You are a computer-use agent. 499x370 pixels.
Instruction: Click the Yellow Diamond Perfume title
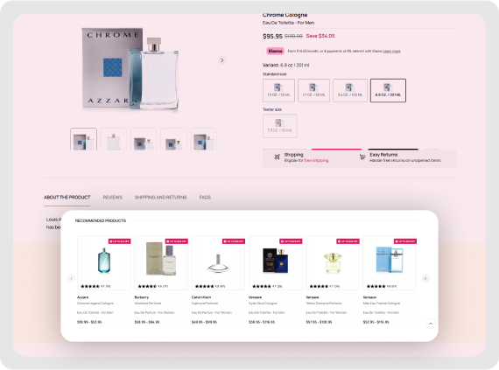324,304
